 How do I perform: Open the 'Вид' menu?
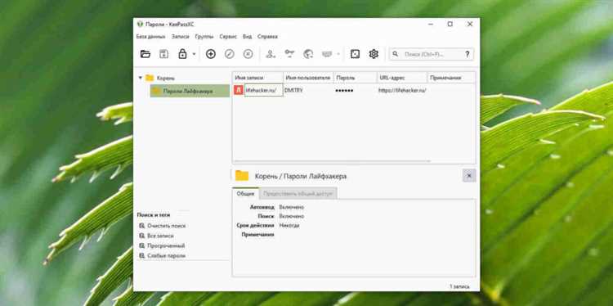[x=247, y=36]
